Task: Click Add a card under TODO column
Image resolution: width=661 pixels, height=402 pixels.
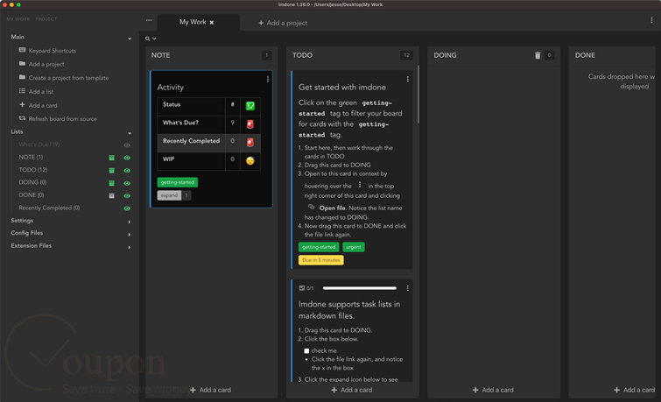Action: [352, 390]
